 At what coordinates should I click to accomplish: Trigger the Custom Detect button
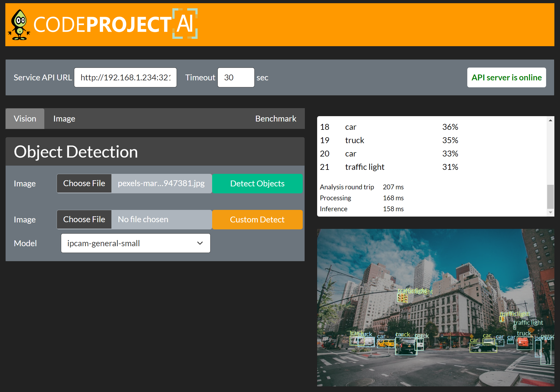(x=257, y=219)
